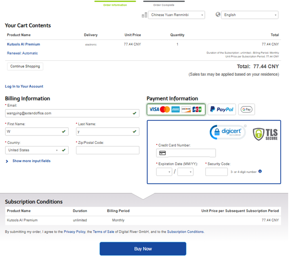The height and width of the screenshot is (259, 290).
Task: Choose credit card brands payment option
Action: [176, 109]
